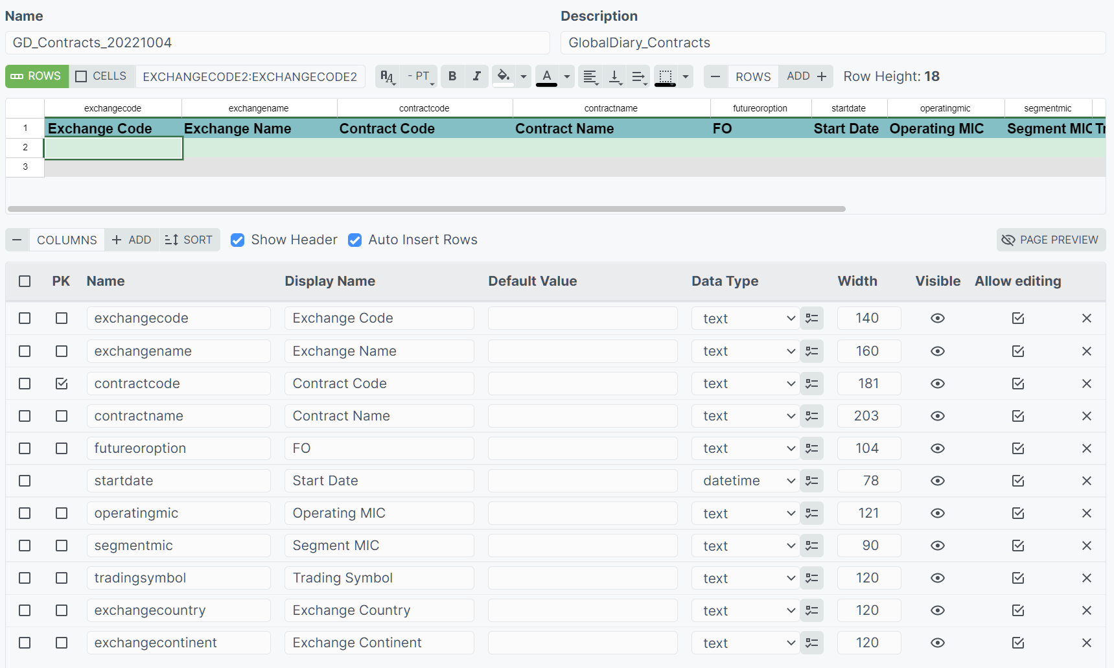
Task: Click the grid horizontal scrollbar
Action: tap(426, 209)
